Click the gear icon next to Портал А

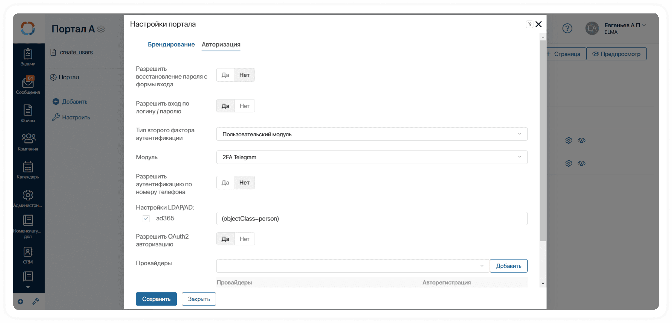tap(101, 29)
